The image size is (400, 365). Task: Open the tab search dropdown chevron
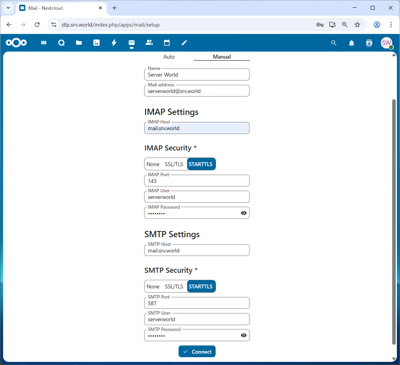click(8, 8)
